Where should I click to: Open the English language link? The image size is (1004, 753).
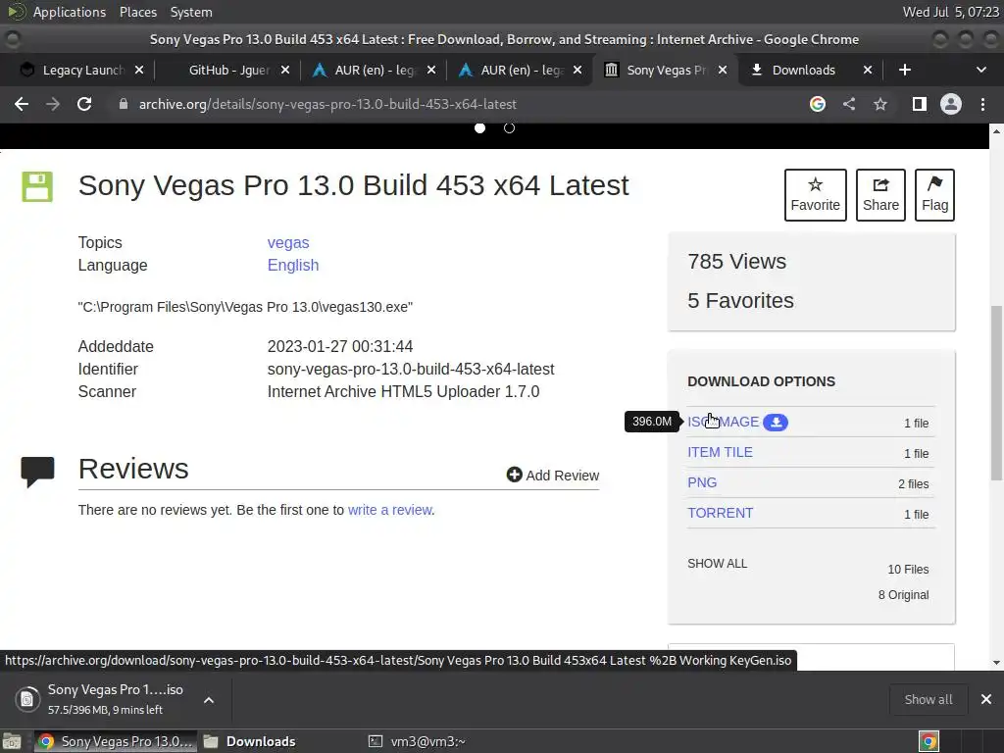pyautogui.click(x=292, y=265)
